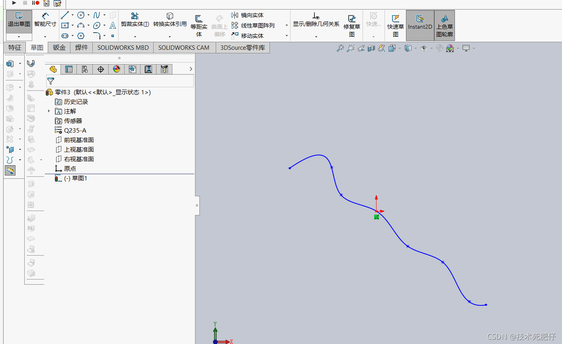Viewport: 562px width, 344px height.
Task: Switch to 3DSource零件库 tab
Action: (x=243, y=47)
